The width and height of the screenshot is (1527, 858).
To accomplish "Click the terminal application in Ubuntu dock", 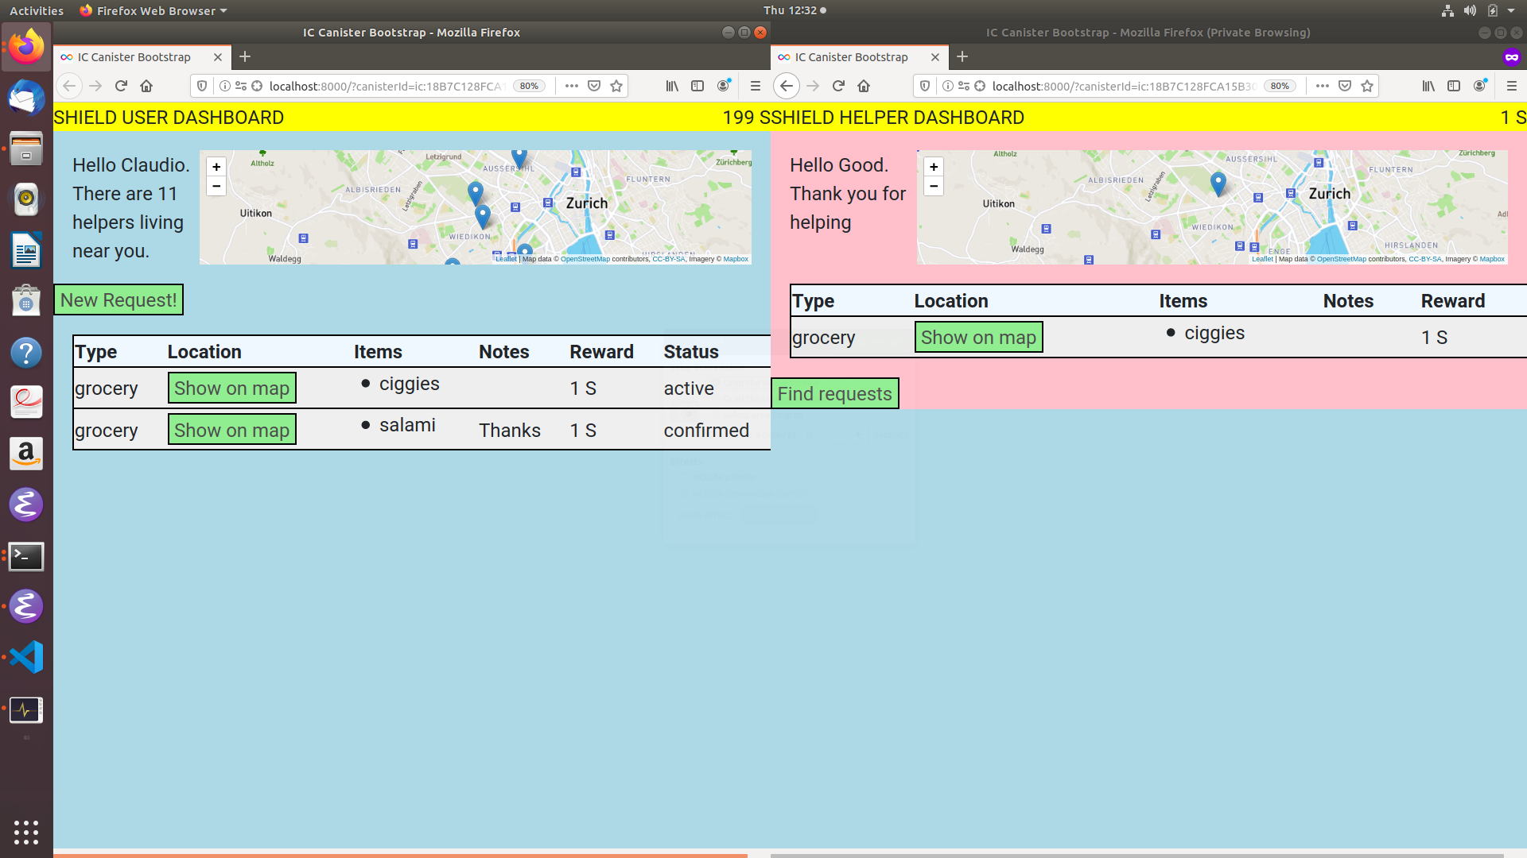I will 25,555.
